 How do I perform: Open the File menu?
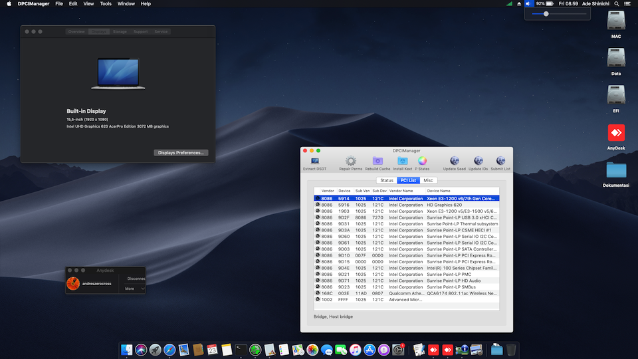(59, 4)
